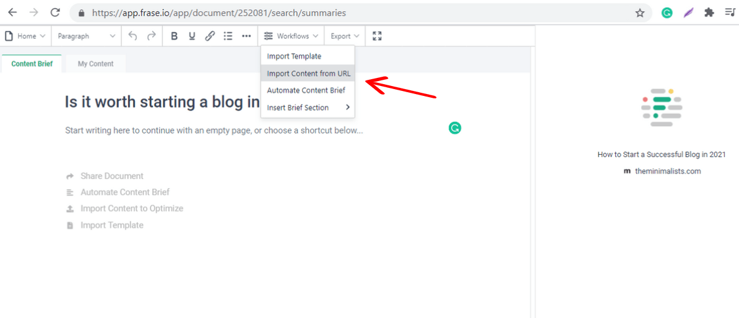
Task: Open the purple feather extension icon
Action: pos(688,13)
